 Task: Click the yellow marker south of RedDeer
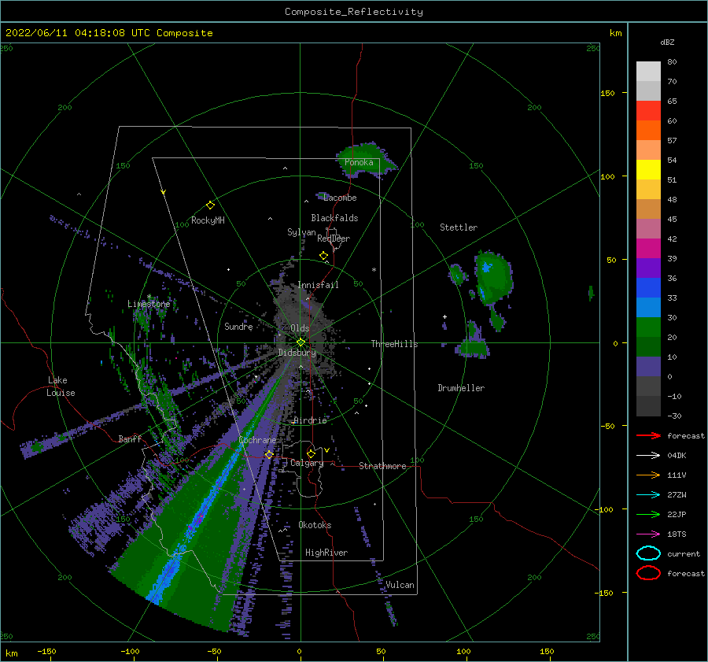(324, 256)
